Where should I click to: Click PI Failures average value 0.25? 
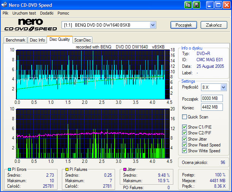pyautogui.click(x=108, y=175)
